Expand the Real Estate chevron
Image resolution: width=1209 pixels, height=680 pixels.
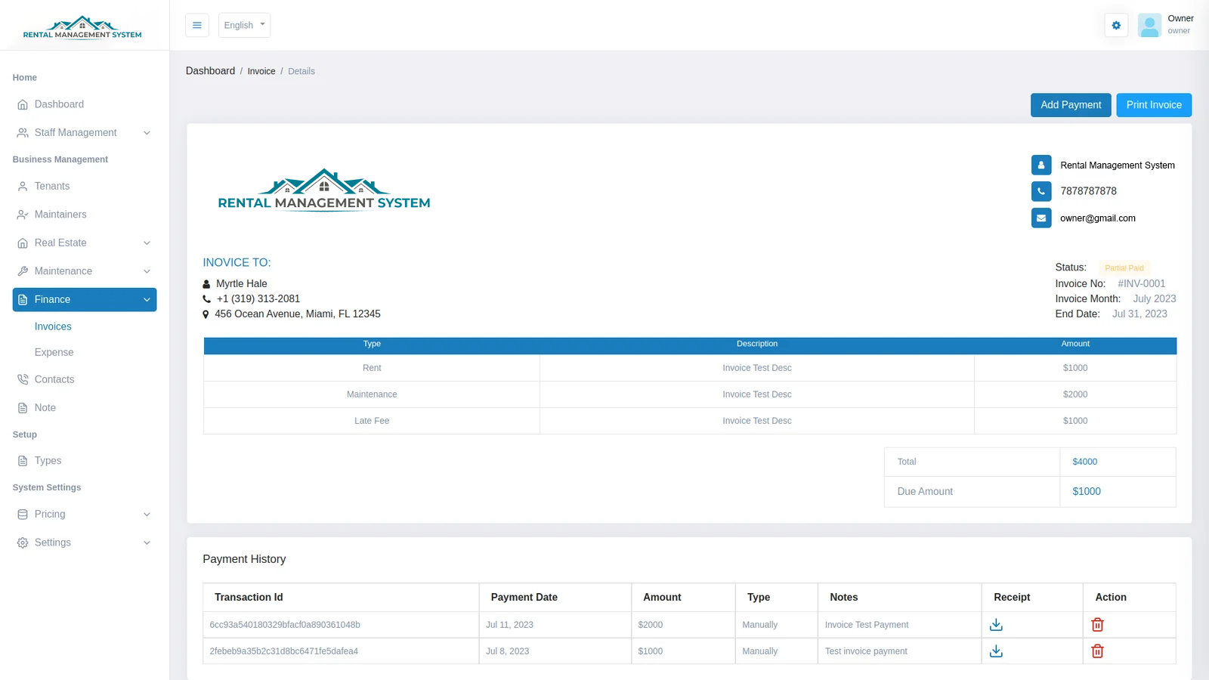tap(147, 243)
